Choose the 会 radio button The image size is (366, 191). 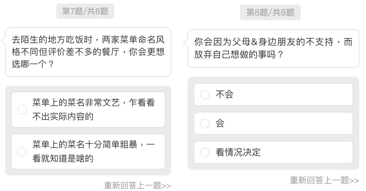point(205,123)
